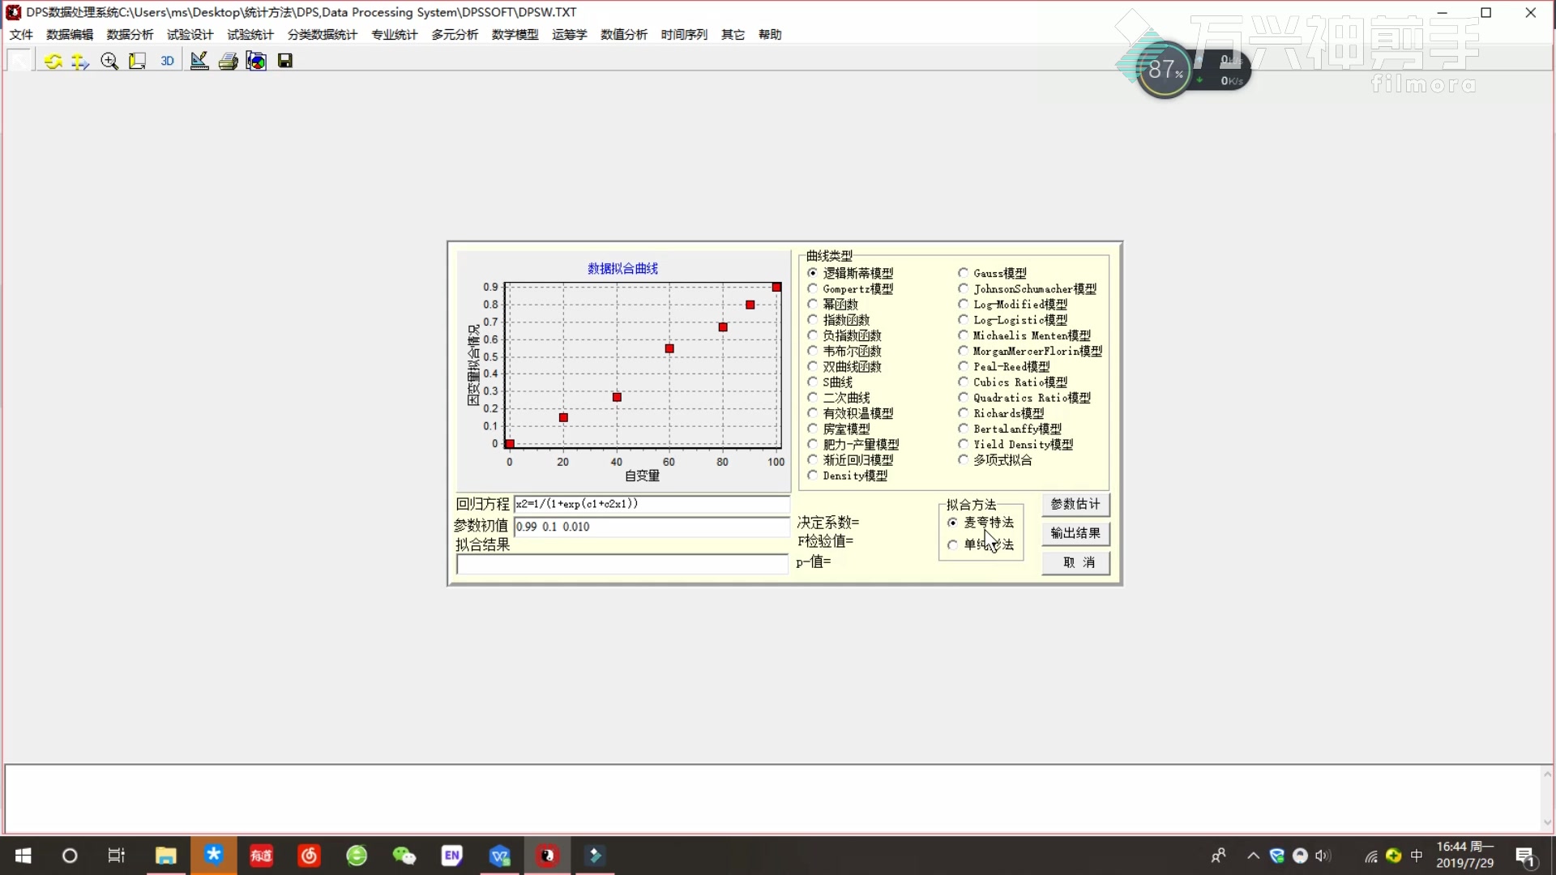
Task: Select the Gauss模型 radio button
Action: pos(963,273)
